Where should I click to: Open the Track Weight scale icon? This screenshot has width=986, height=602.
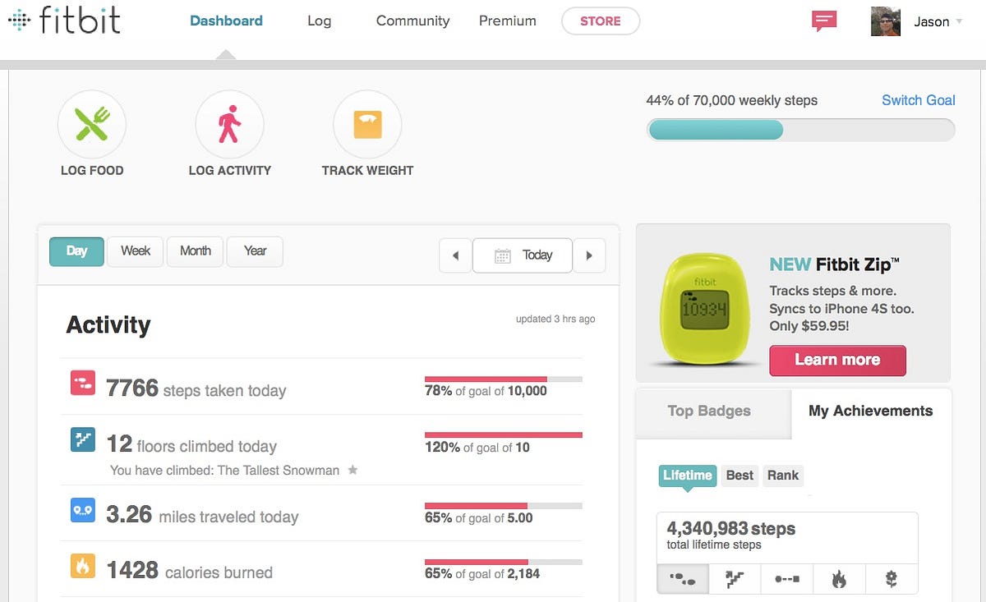point(367,125)
